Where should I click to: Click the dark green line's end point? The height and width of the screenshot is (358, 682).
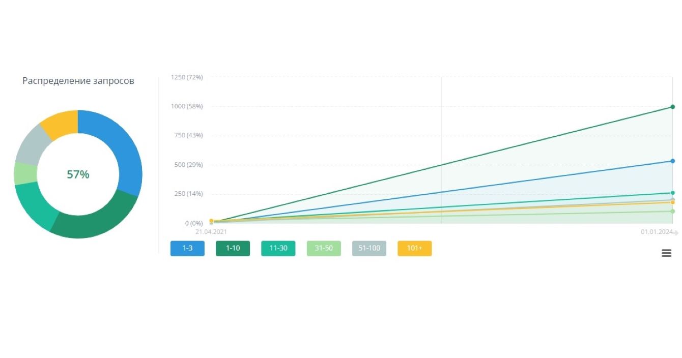(672, 107)
